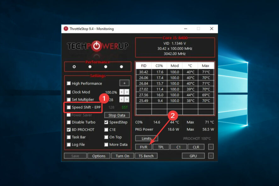
Task: Click the FID value 27.02
Action: coord(144,89)
